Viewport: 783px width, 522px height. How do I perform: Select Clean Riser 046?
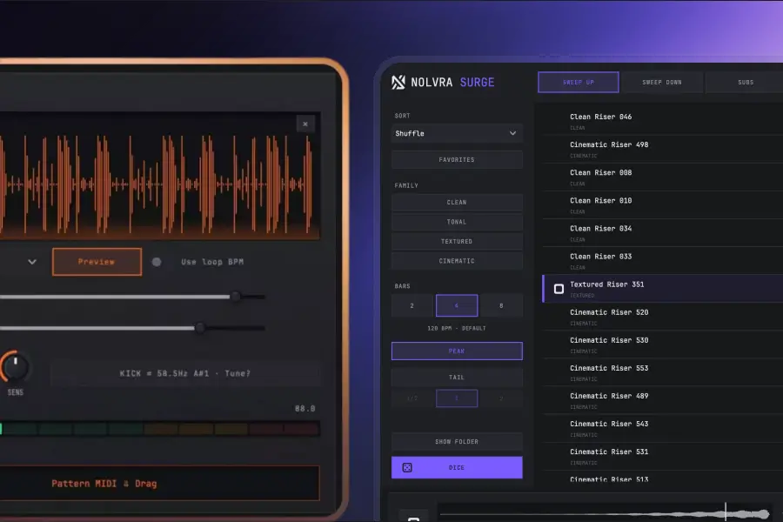[x=662, y=121]
